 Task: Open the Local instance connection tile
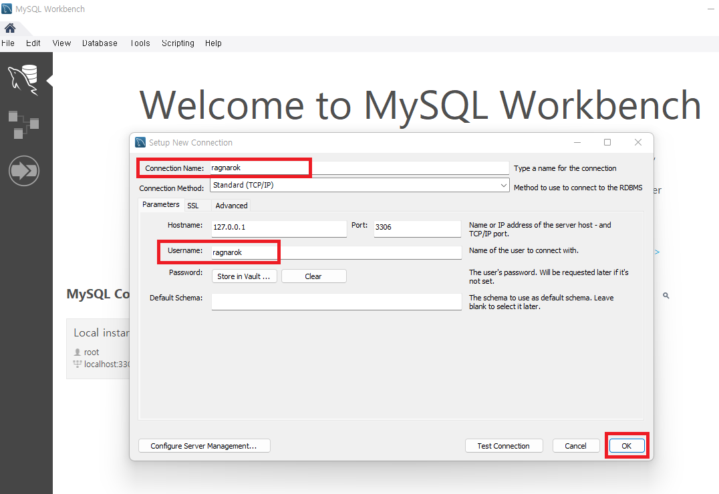[x=98, y=348]
